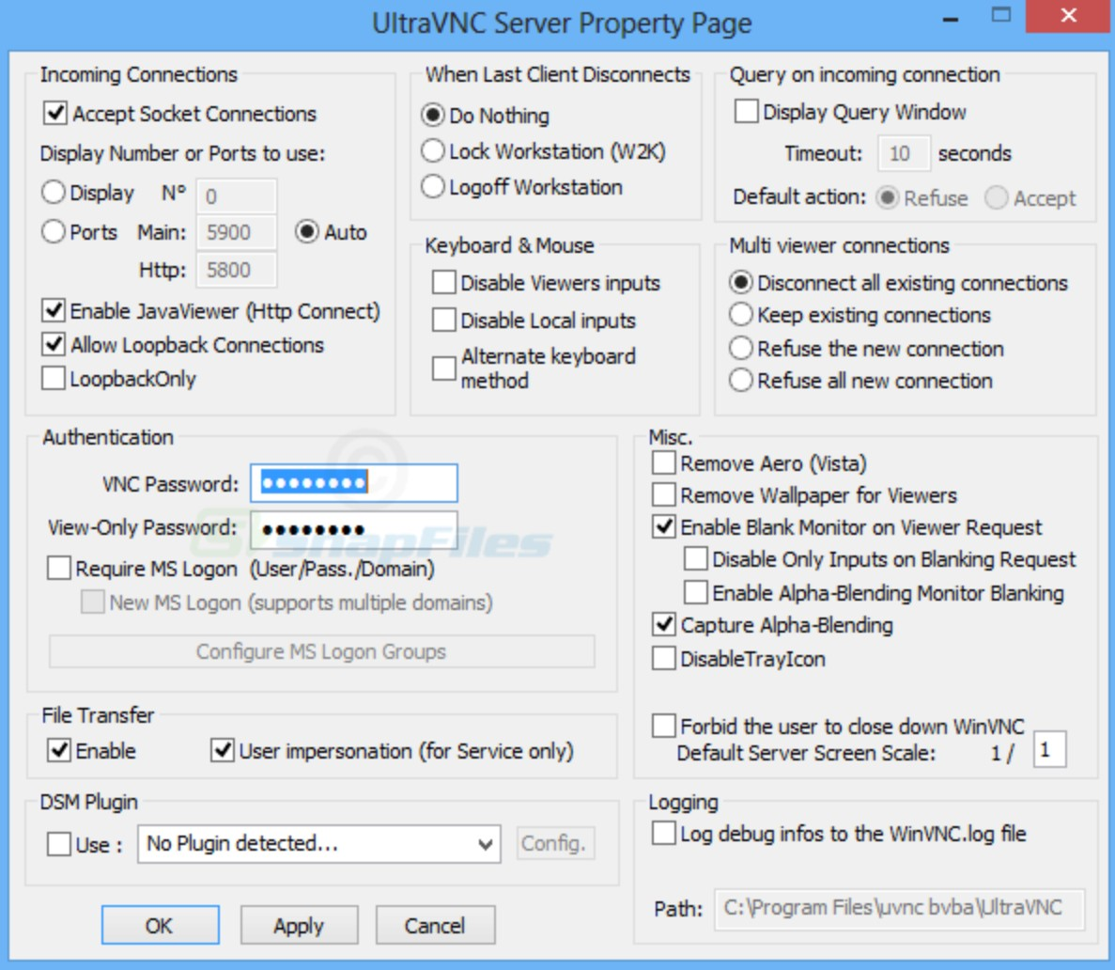Select the Ports radio button

(54, 231)
